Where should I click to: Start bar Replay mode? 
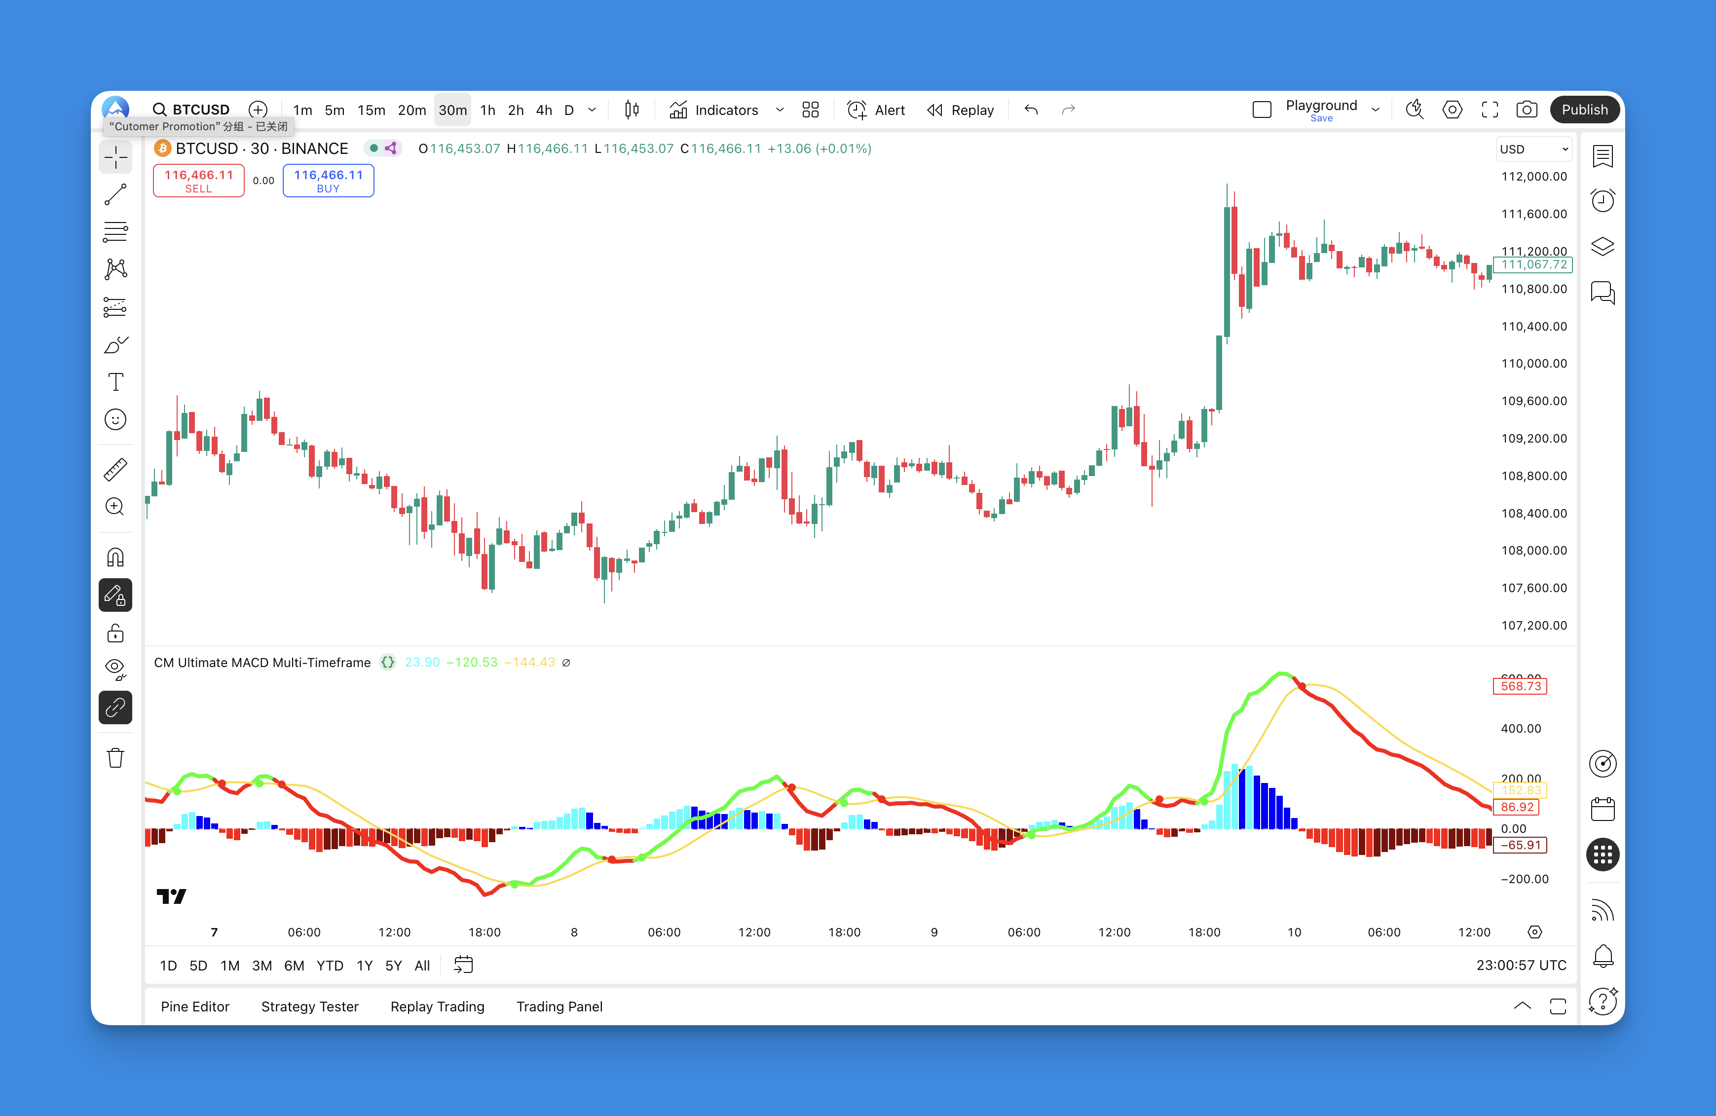click(x=961, y=110)
